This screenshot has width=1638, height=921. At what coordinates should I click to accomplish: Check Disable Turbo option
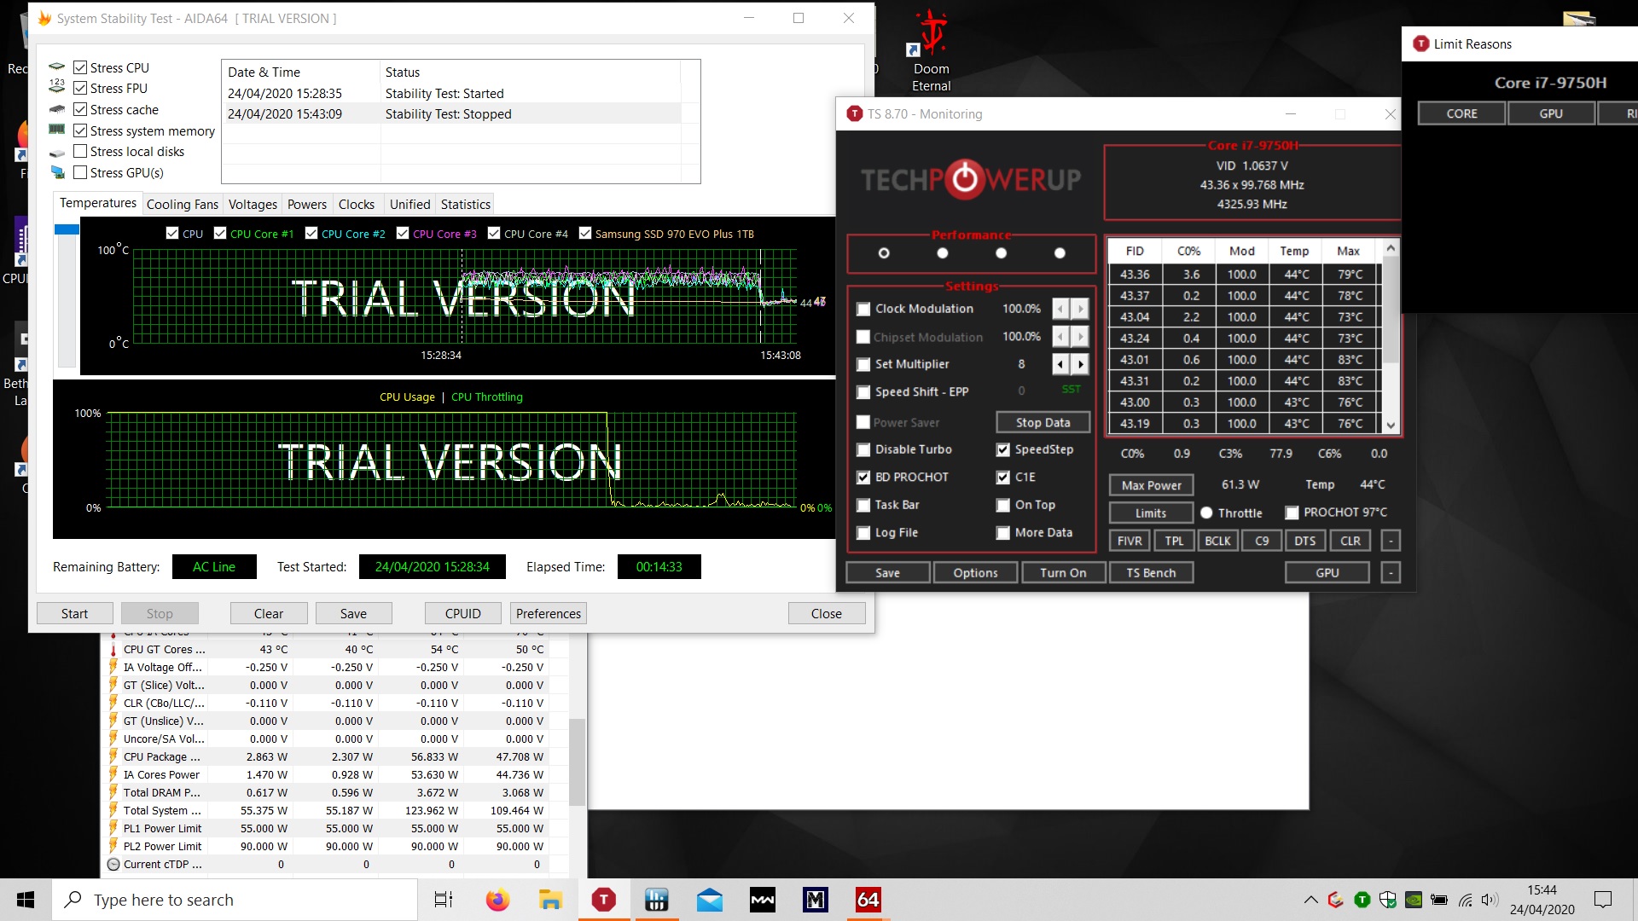[863, 449]
